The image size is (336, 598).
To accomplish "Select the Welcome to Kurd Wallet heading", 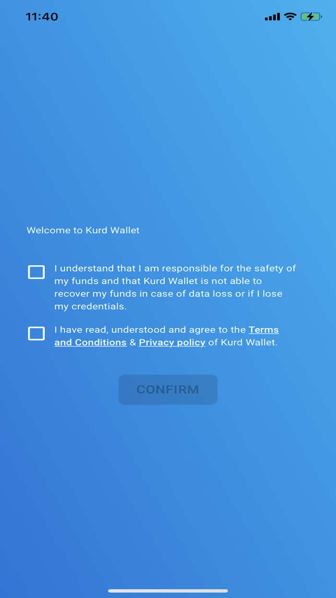I will tap(83, 230).
